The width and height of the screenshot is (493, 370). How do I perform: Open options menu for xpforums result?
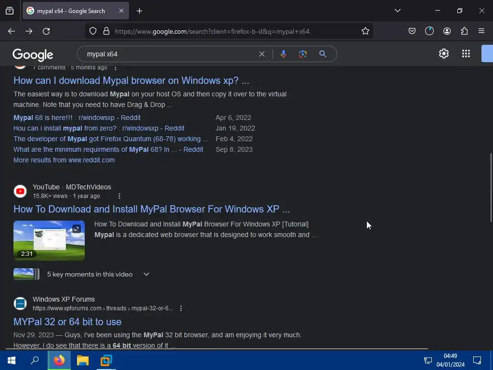181,308
